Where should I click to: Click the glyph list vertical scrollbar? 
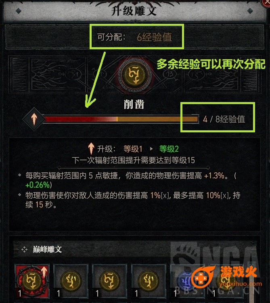pos(252,282)
